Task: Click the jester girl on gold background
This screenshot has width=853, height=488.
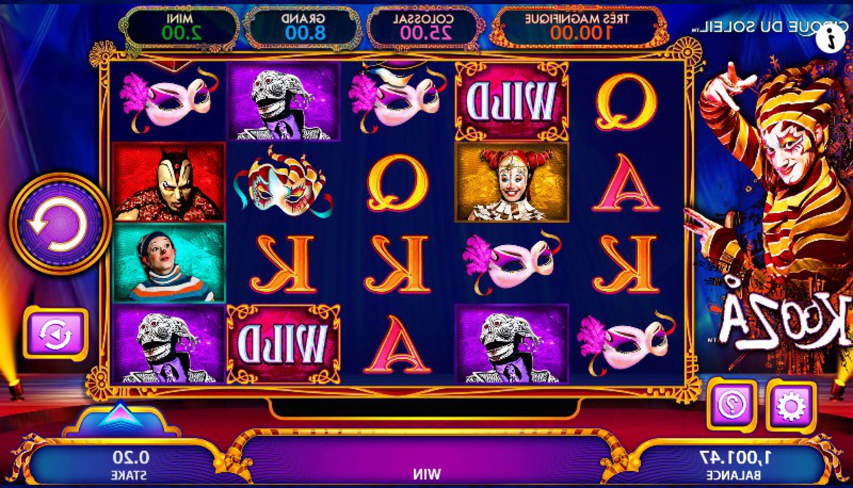Action: coord(511,182)
